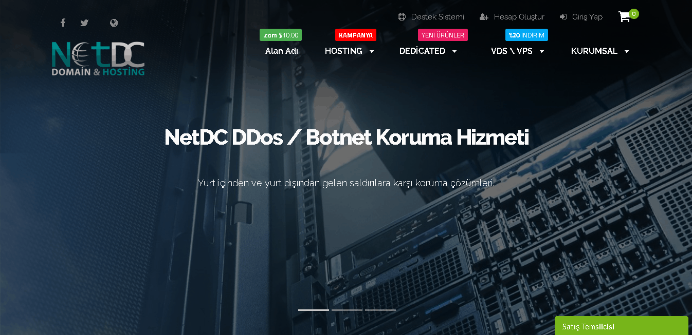The height and width of the screenshot is (335, 692).
Task: Click the Giriş Yap sign-in icon
Action: (x=563, y=17)
